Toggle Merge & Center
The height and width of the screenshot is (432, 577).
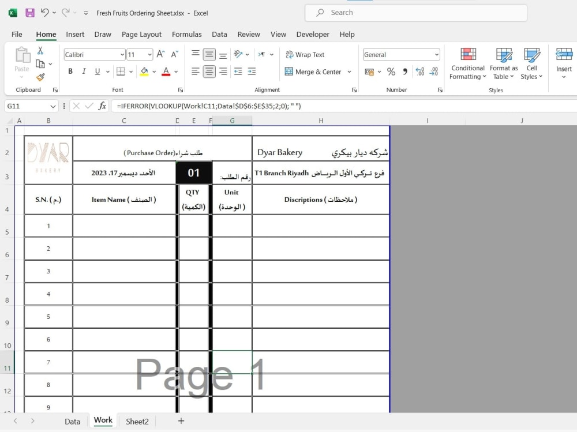tap(313, 72)
